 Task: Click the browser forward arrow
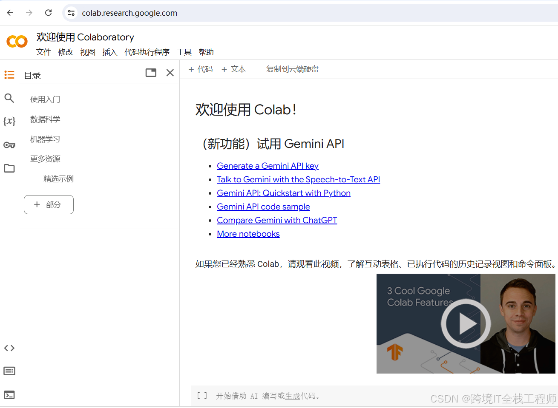[29, 13]
